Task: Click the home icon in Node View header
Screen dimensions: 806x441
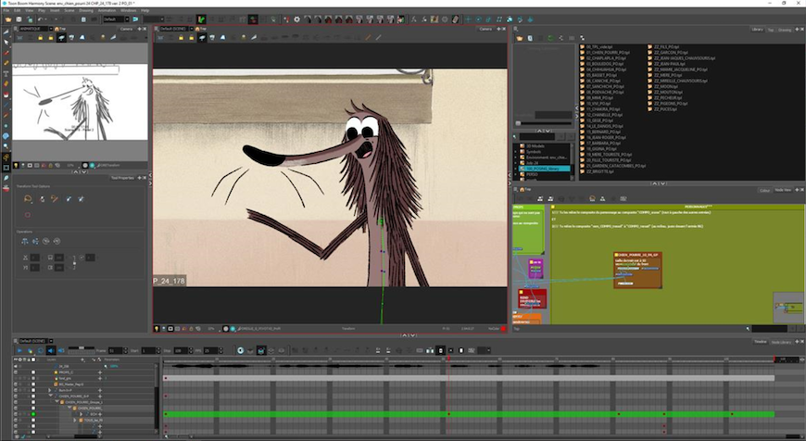Action: (523, 189)
